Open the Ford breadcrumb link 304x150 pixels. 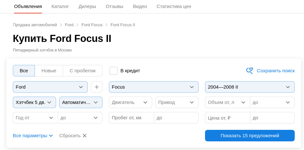pyautogui.click(x=69, y=25)
